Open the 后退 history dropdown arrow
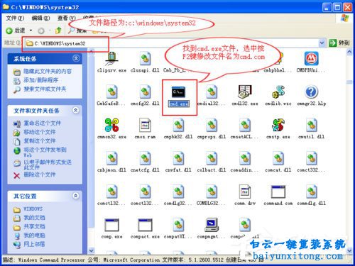 (31, 31)
